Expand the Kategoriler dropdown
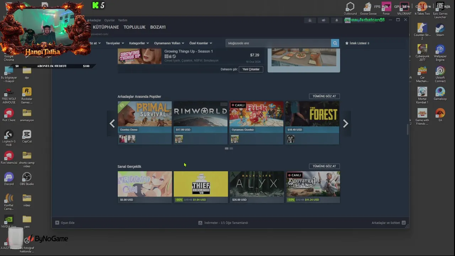Viewport: 455px width, 256px height. (x=139, y=43)
